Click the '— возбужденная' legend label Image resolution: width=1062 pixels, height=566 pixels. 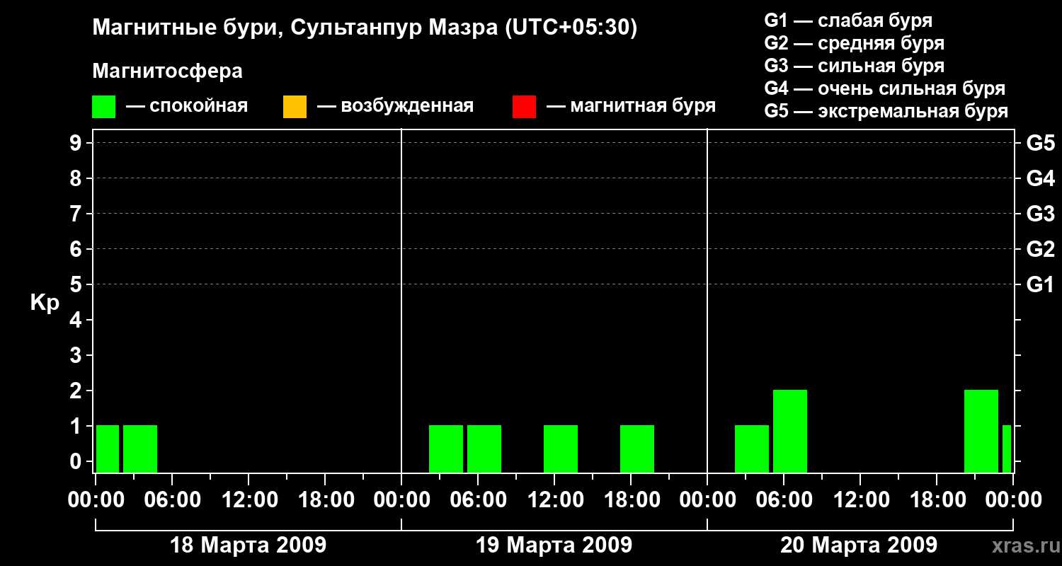tap(395, 106)
